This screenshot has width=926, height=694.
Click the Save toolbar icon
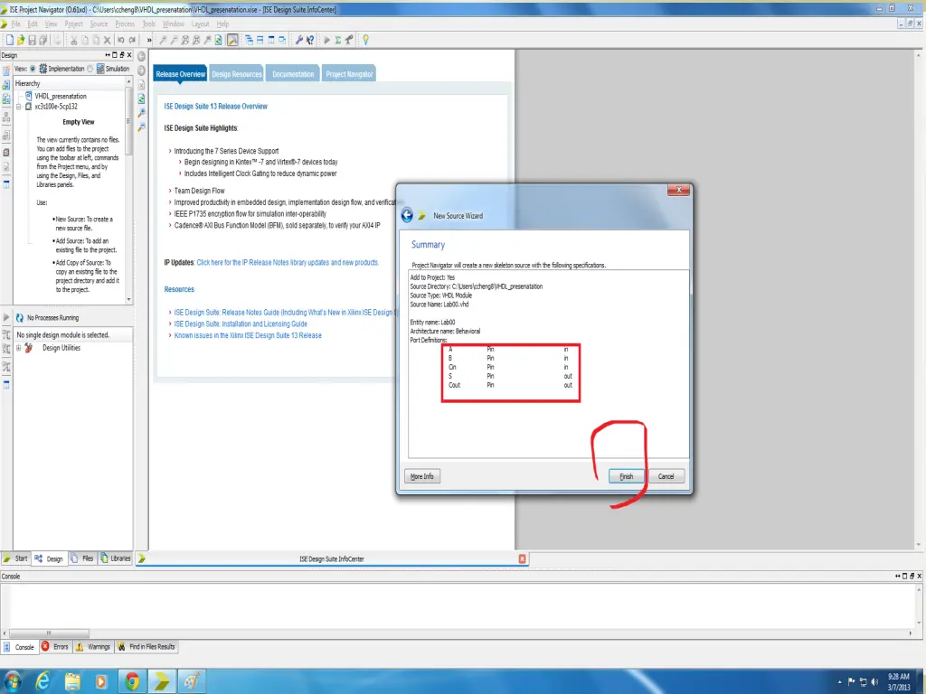coord(32,40)
